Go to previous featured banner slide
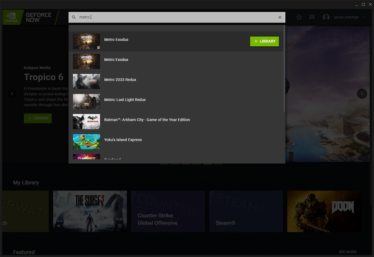 (x=12, y=94)
